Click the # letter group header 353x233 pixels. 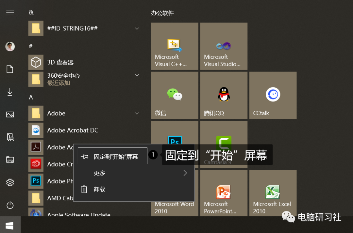coord(31,46)
